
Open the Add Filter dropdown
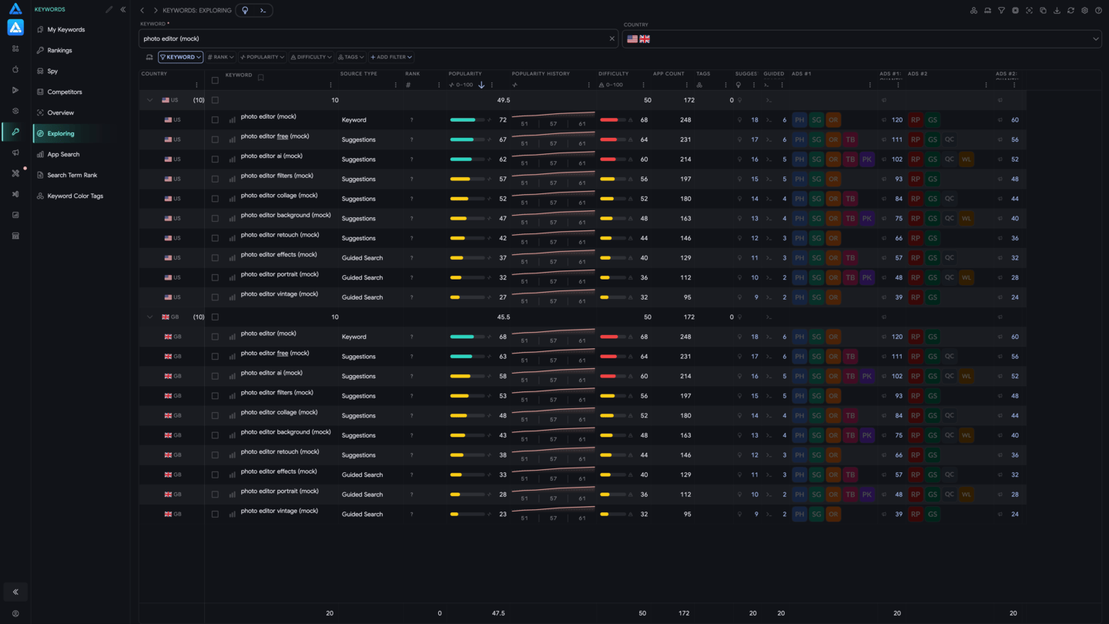(391, 57)
